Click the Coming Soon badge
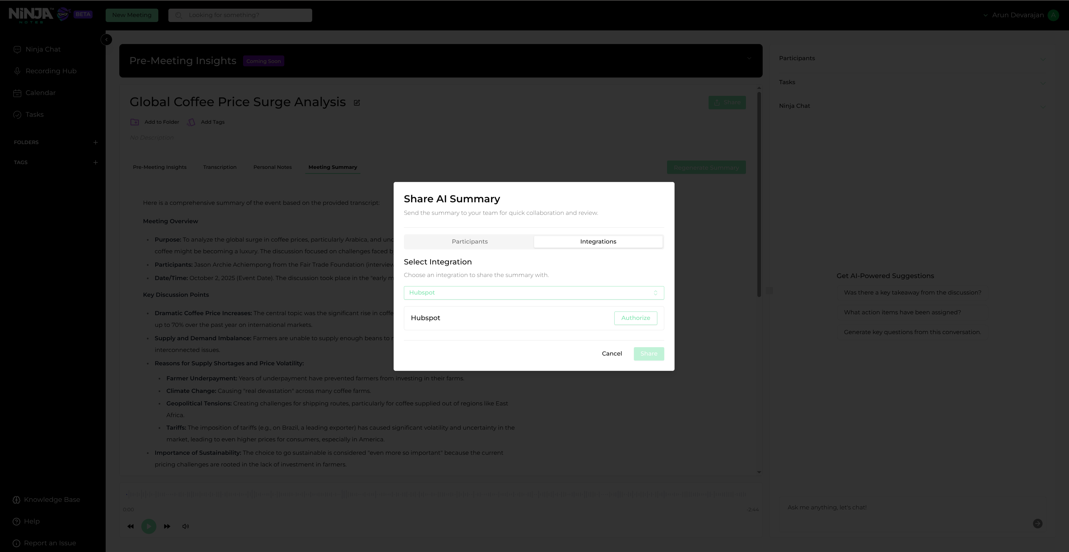This screenshot has width=1069, height=552. [x=263, y=61]
